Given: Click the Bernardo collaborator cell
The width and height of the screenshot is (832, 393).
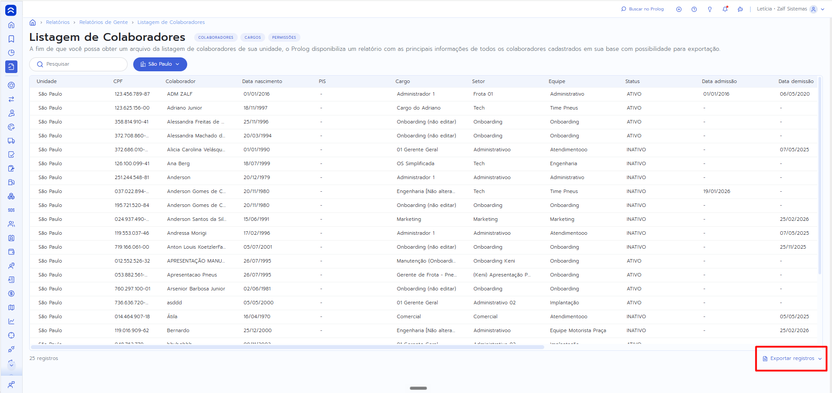Looking at the screenshot, I should pos(178,330).
